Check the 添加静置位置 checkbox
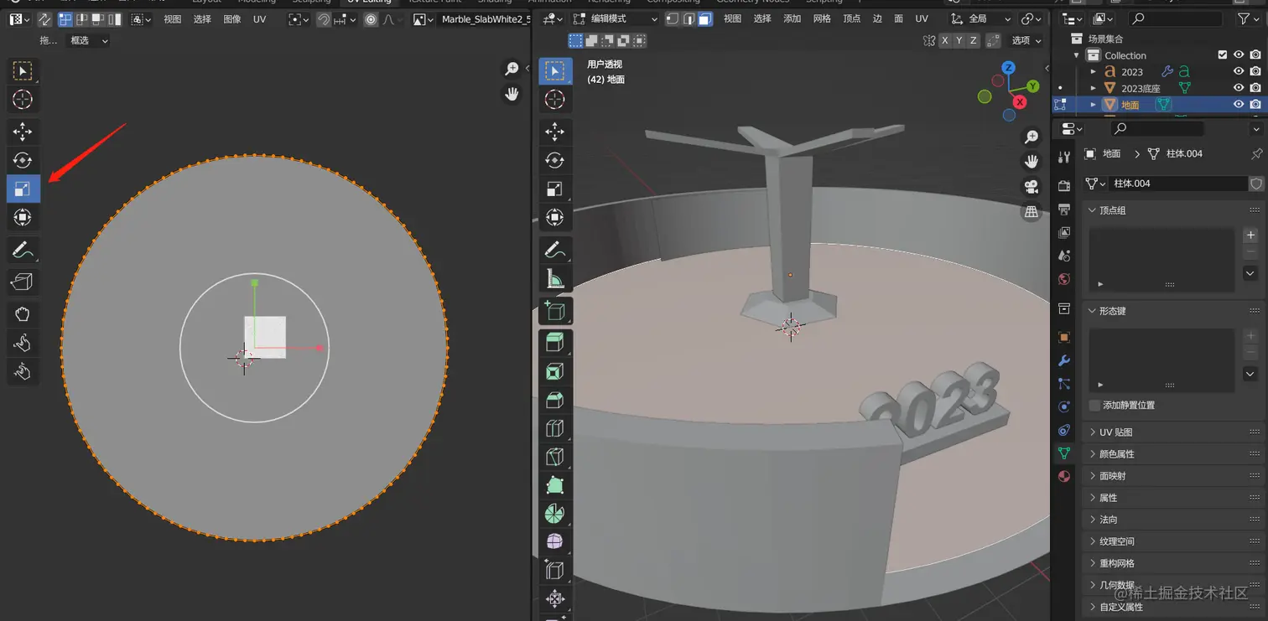Viewport: 1268px width, 621px height. (x=1094, y=405)
